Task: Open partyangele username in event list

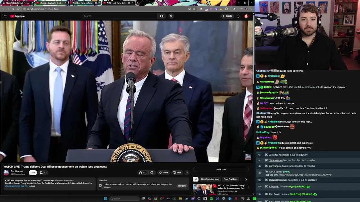Action: coord(275,166)
